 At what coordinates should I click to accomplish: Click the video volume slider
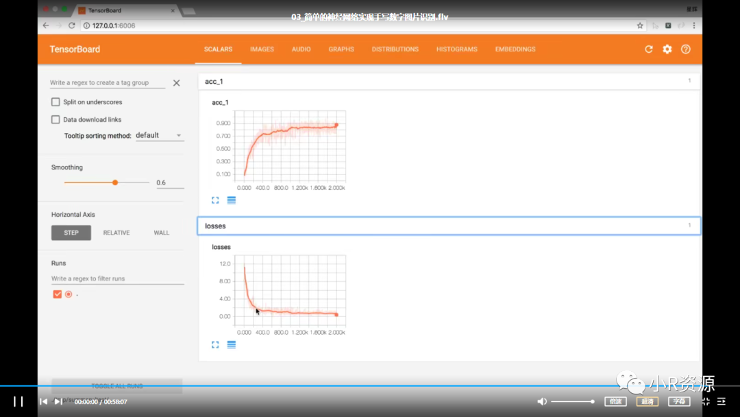572,401
